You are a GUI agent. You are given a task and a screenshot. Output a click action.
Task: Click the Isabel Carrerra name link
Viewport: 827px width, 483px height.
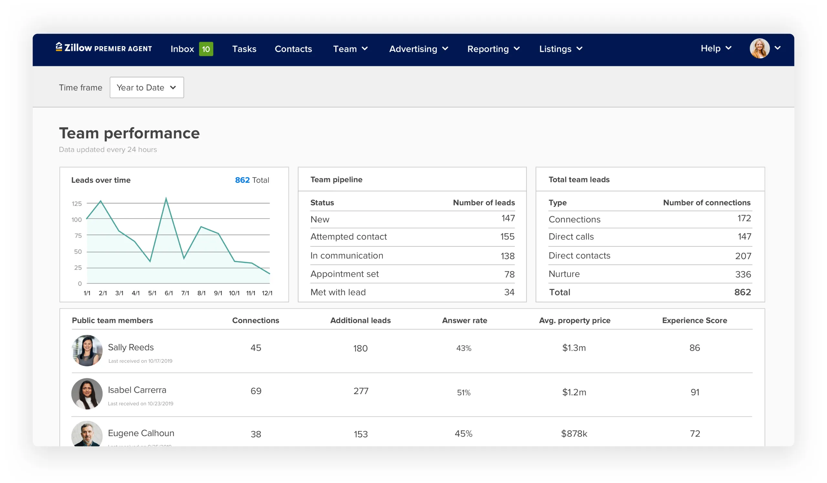click(x=137, y=390)
